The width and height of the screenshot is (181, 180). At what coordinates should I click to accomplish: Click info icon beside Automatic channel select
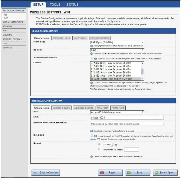tap(95, 59)
